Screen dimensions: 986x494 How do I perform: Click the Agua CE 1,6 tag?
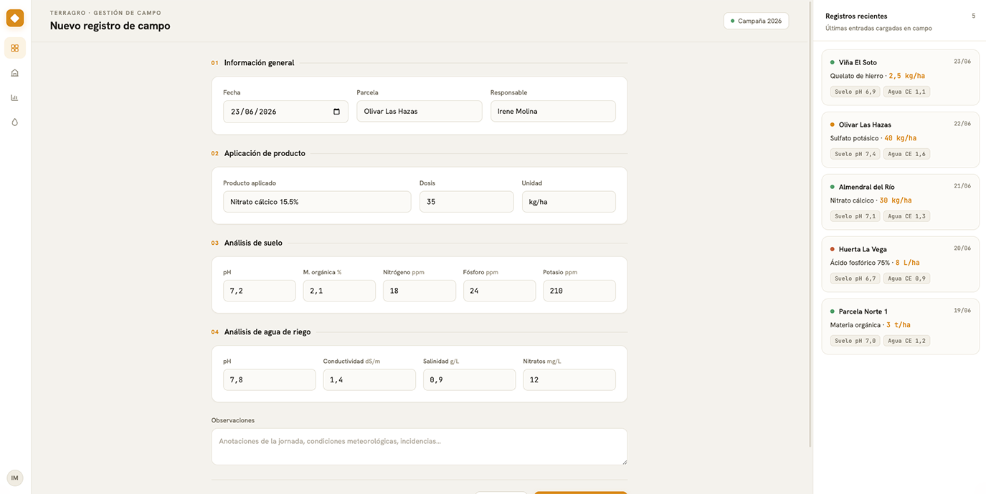pyautogui.click(x=906, y=154)
